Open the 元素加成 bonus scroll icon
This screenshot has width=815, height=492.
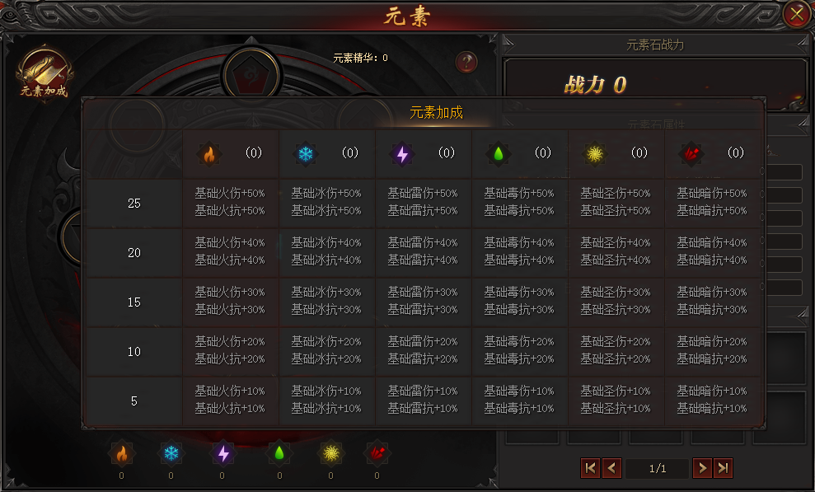pos(44,74)
